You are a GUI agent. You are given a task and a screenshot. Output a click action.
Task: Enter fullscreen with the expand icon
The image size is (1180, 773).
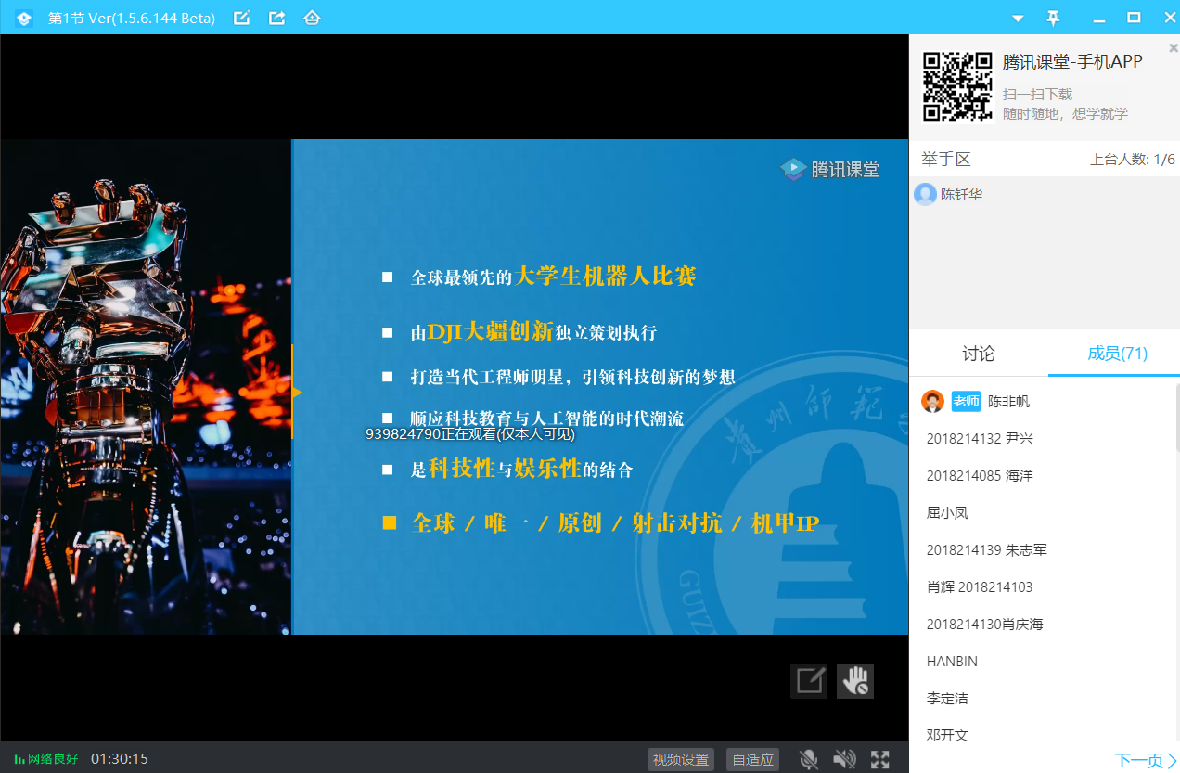click(879, 759)
